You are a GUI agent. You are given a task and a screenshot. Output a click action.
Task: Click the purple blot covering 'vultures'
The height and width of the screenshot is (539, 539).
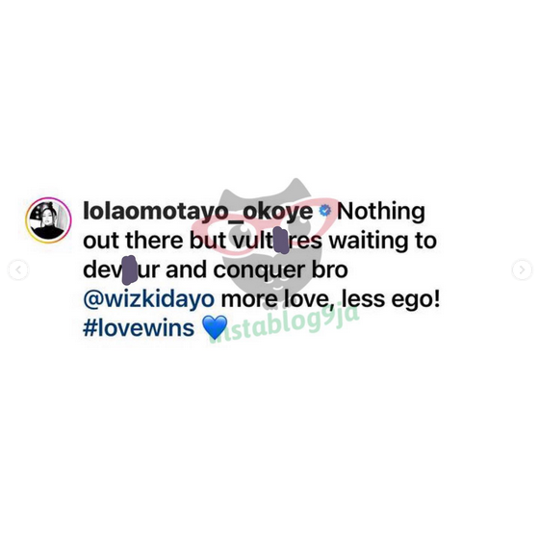[x=281, y=241]
